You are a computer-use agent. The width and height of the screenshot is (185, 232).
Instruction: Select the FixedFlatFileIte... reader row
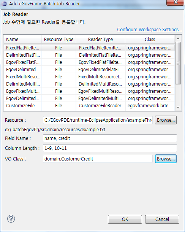tap(89, 48)
